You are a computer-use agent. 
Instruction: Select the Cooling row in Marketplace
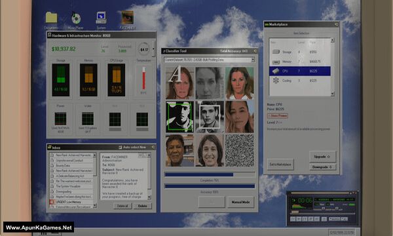[300, 81]
